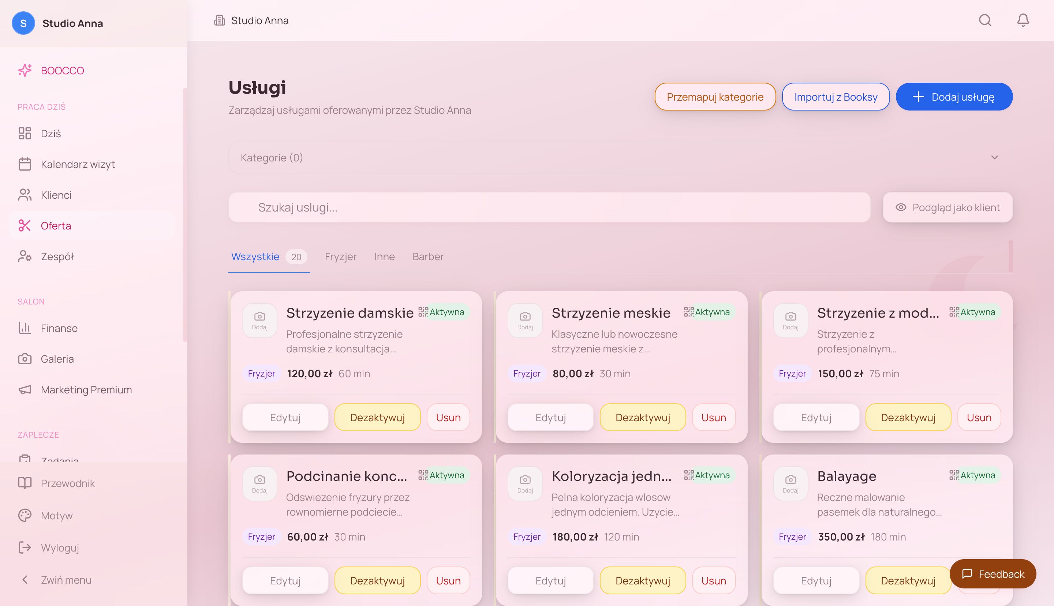Select Oferta in sidebar
1054x606 pixels.
pos(91,225)
